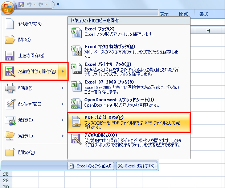Image resolution: width=225 pixels, height=188 pixels.
Task: Open the Customize Quick Access Toolbar dropdown
Action: 58,5
